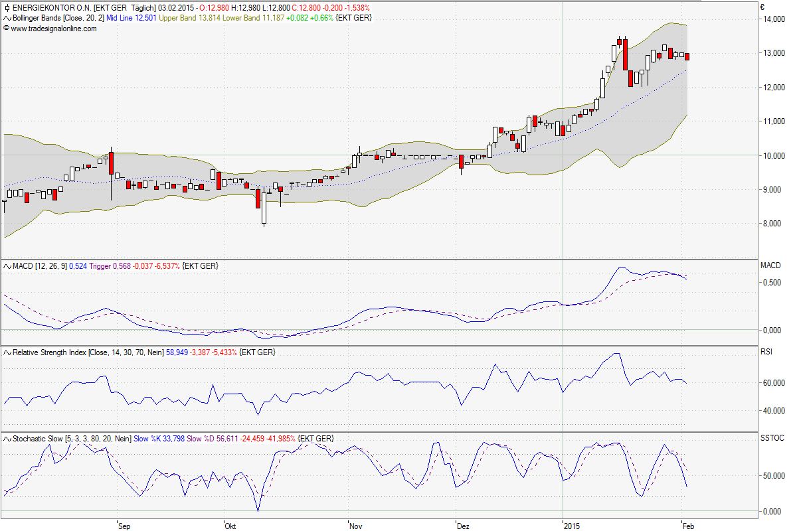The height and width of the screenshot is (531, 797).
Task: Click the SSTOC panel label on the right axis
Action: pos(772,439)
